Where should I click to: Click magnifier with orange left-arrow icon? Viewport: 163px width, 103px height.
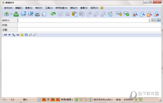(135, 14)
